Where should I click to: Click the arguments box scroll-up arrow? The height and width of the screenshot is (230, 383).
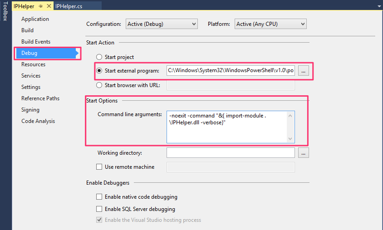pos(290,116)
